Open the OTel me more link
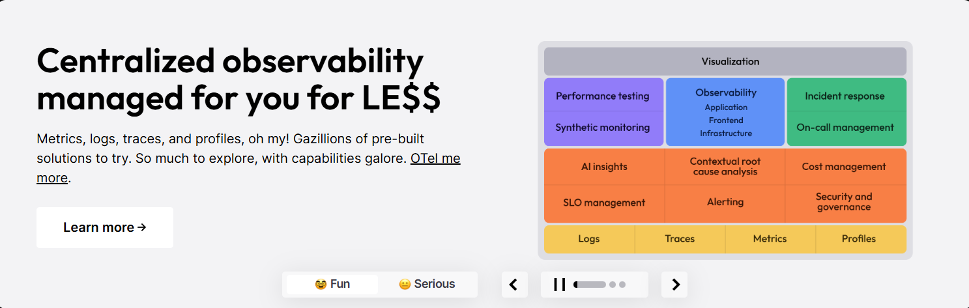Image resolution: width=969 pixels, height=308 pixels. (248, 168)
